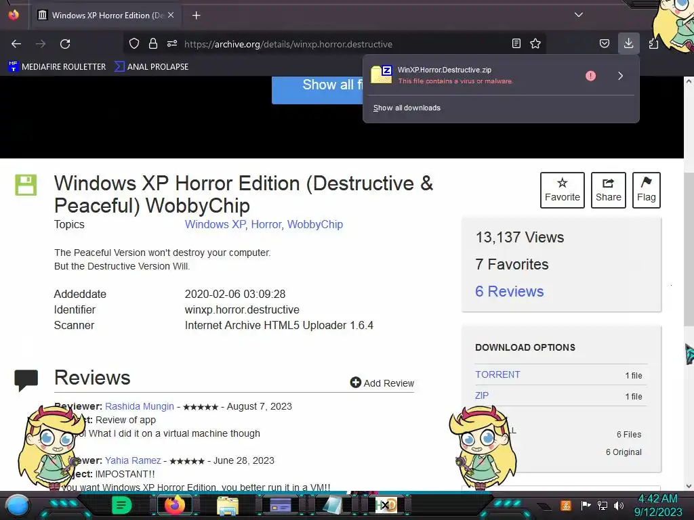Viewport: 694px width, 520px height.
Task: Click the page title Windows XP Horror Edition
Action: (243, 194)
